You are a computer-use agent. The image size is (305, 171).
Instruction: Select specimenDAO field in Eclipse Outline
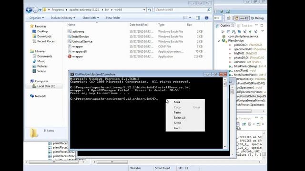click(247, 49)
